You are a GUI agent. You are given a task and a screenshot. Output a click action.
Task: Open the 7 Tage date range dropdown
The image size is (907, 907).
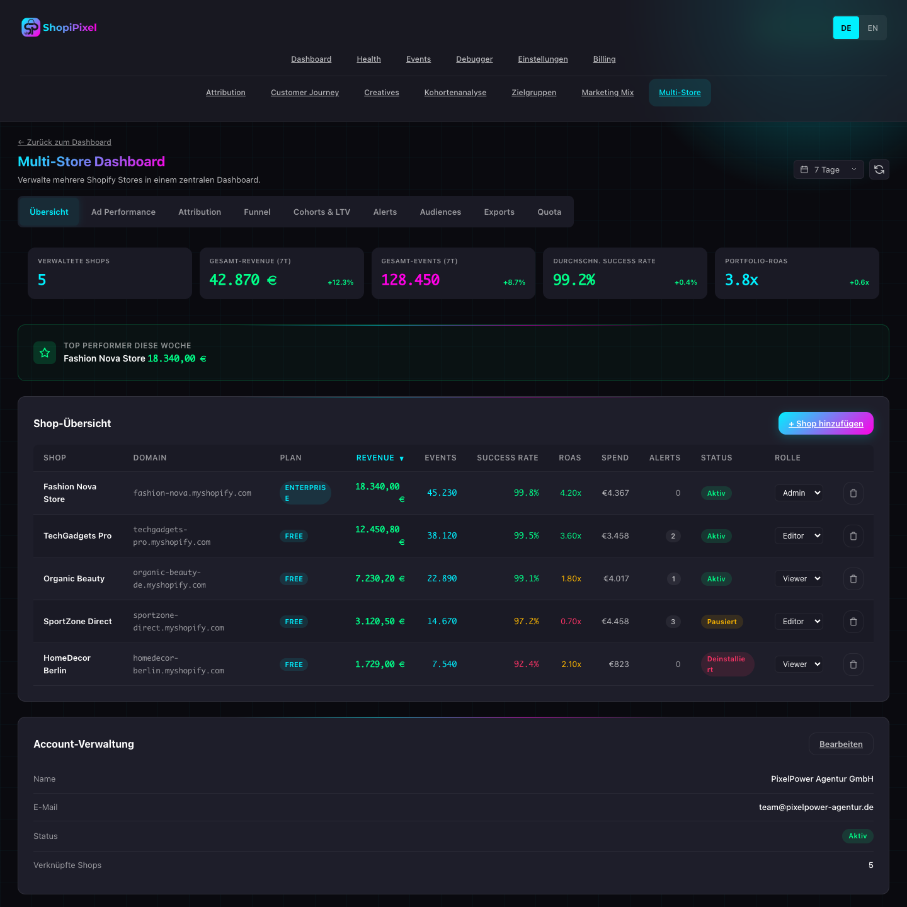click(x=828, y=169)
